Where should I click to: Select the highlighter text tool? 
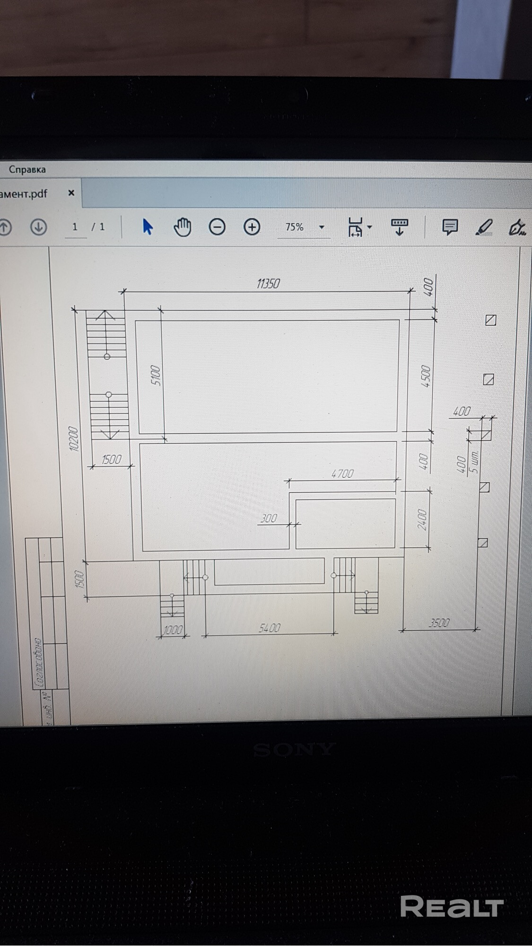click(x=483, y=228)
